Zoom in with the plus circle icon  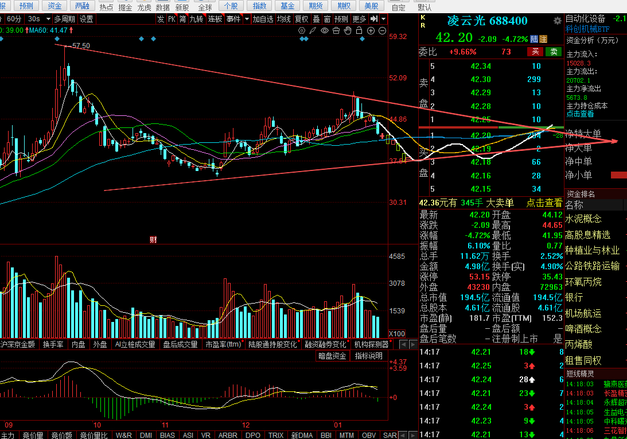(371, 30)
